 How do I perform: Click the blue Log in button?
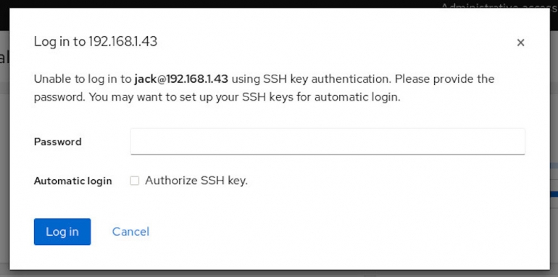pos(62,232)
